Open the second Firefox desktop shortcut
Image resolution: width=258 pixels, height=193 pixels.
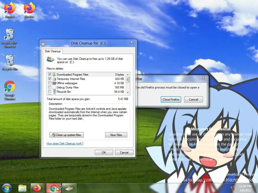point(29,10)
